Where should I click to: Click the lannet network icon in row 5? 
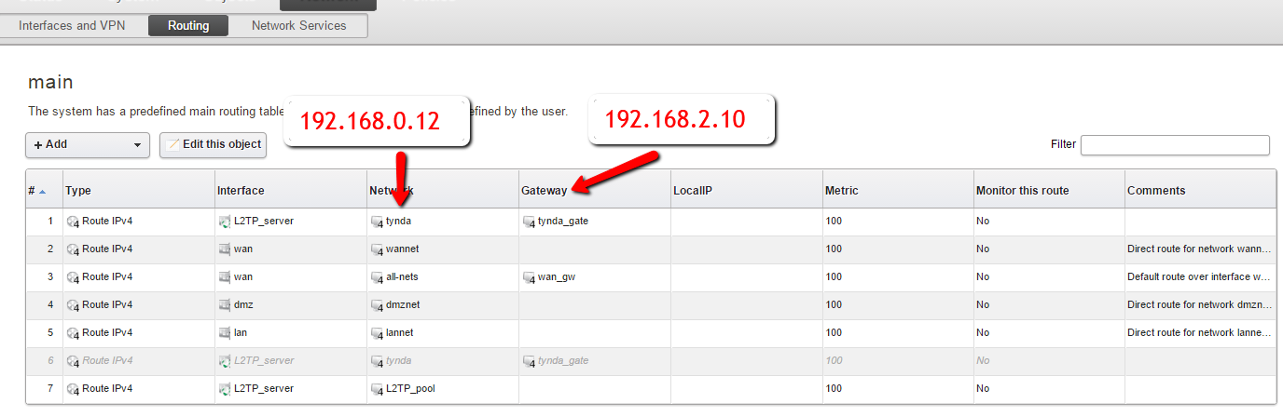click(x=377, y=333)
